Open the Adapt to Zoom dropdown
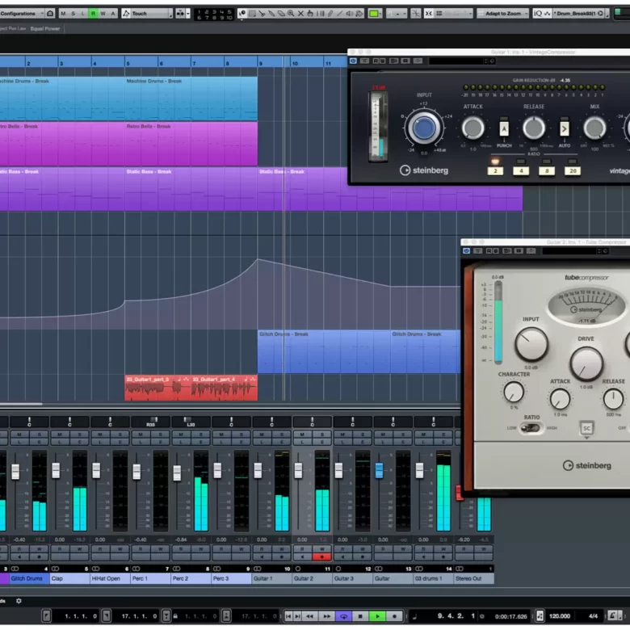Screen dimensions: 630x630 coord(502,14)
